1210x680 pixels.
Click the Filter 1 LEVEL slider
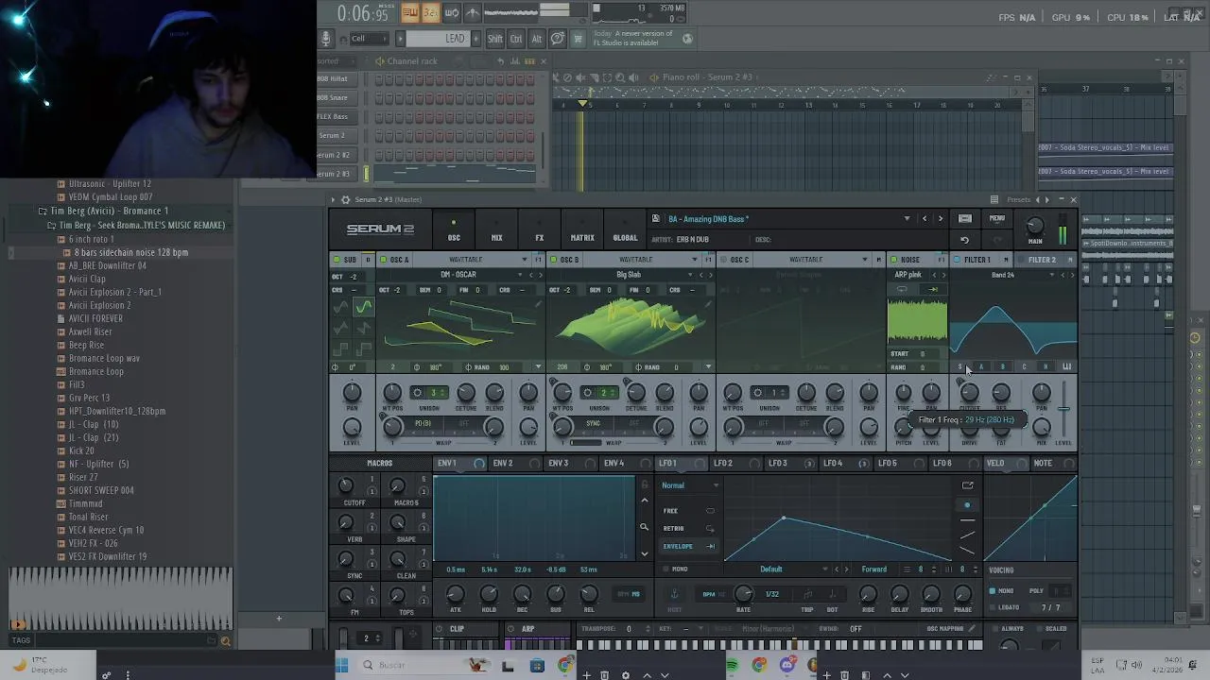pyautogui.click(x=1063, y=411)
